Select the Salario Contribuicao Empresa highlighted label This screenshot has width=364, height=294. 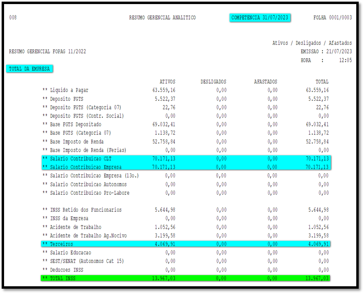(x=86, y=167)
